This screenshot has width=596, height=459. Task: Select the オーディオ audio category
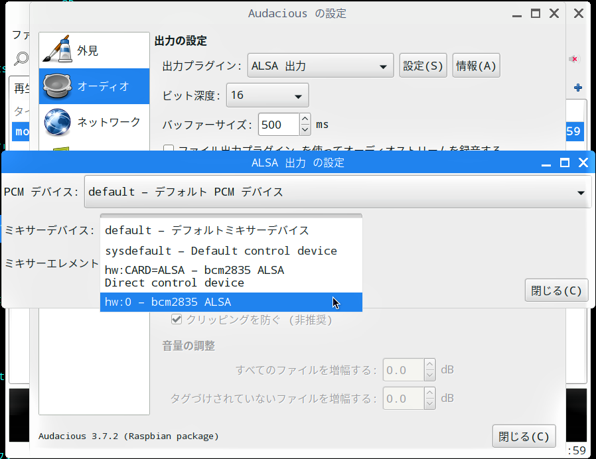pos(94,86)
